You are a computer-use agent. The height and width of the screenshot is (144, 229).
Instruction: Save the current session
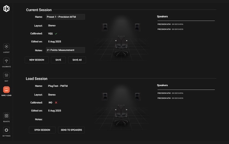pyautogui.click(x=58, y=60)
